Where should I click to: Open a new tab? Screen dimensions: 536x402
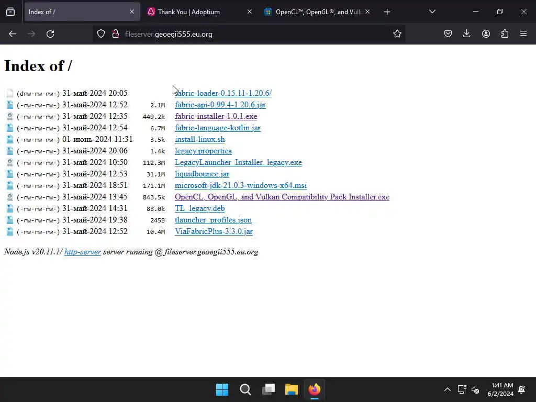(x=387, y=12)
